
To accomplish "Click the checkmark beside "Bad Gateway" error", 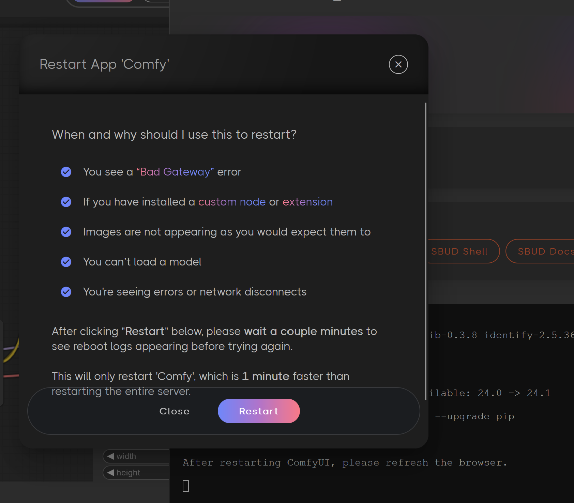I will pyautogui.click(x=66, y=172).
